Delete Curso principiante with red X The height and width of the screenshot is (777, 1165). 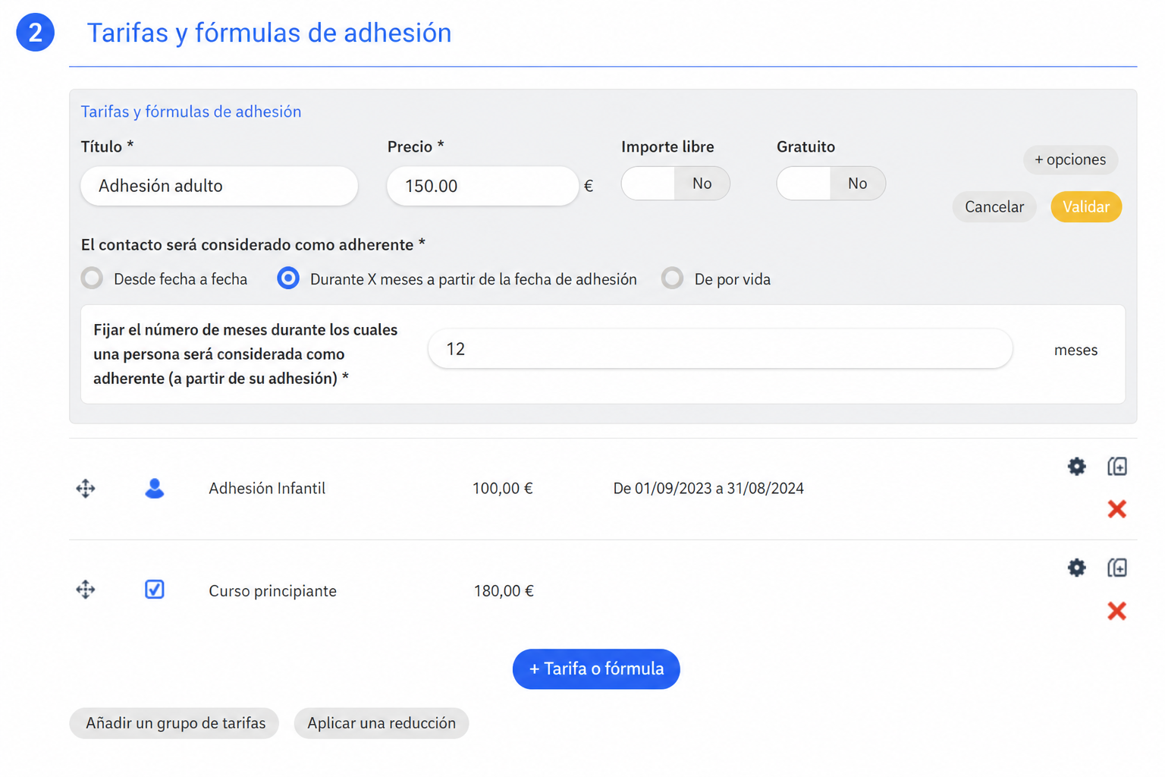pos(1116,611)
